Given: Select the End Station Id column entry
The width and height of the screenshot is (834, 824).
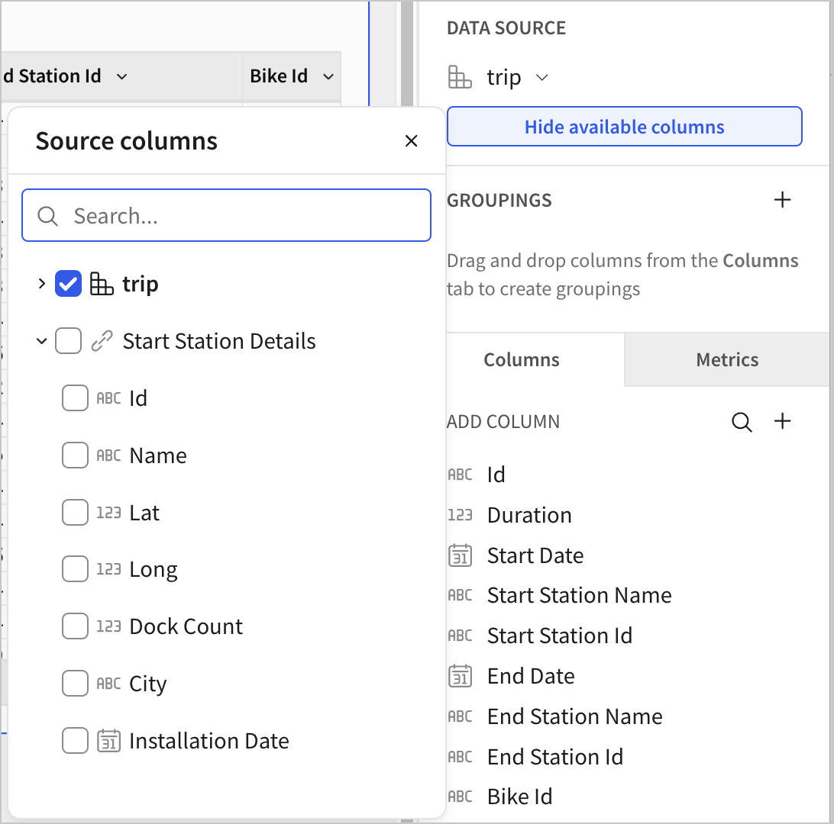Looking at the screenshot, I should (x=555, y=756).
